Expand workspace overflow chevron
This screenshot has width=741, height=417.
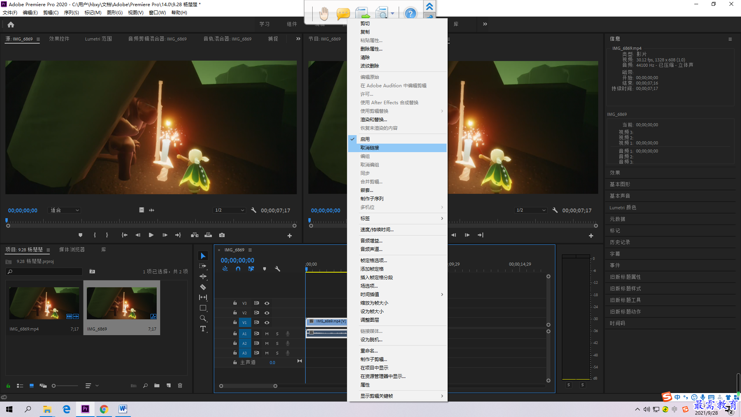tap(485, 24)
